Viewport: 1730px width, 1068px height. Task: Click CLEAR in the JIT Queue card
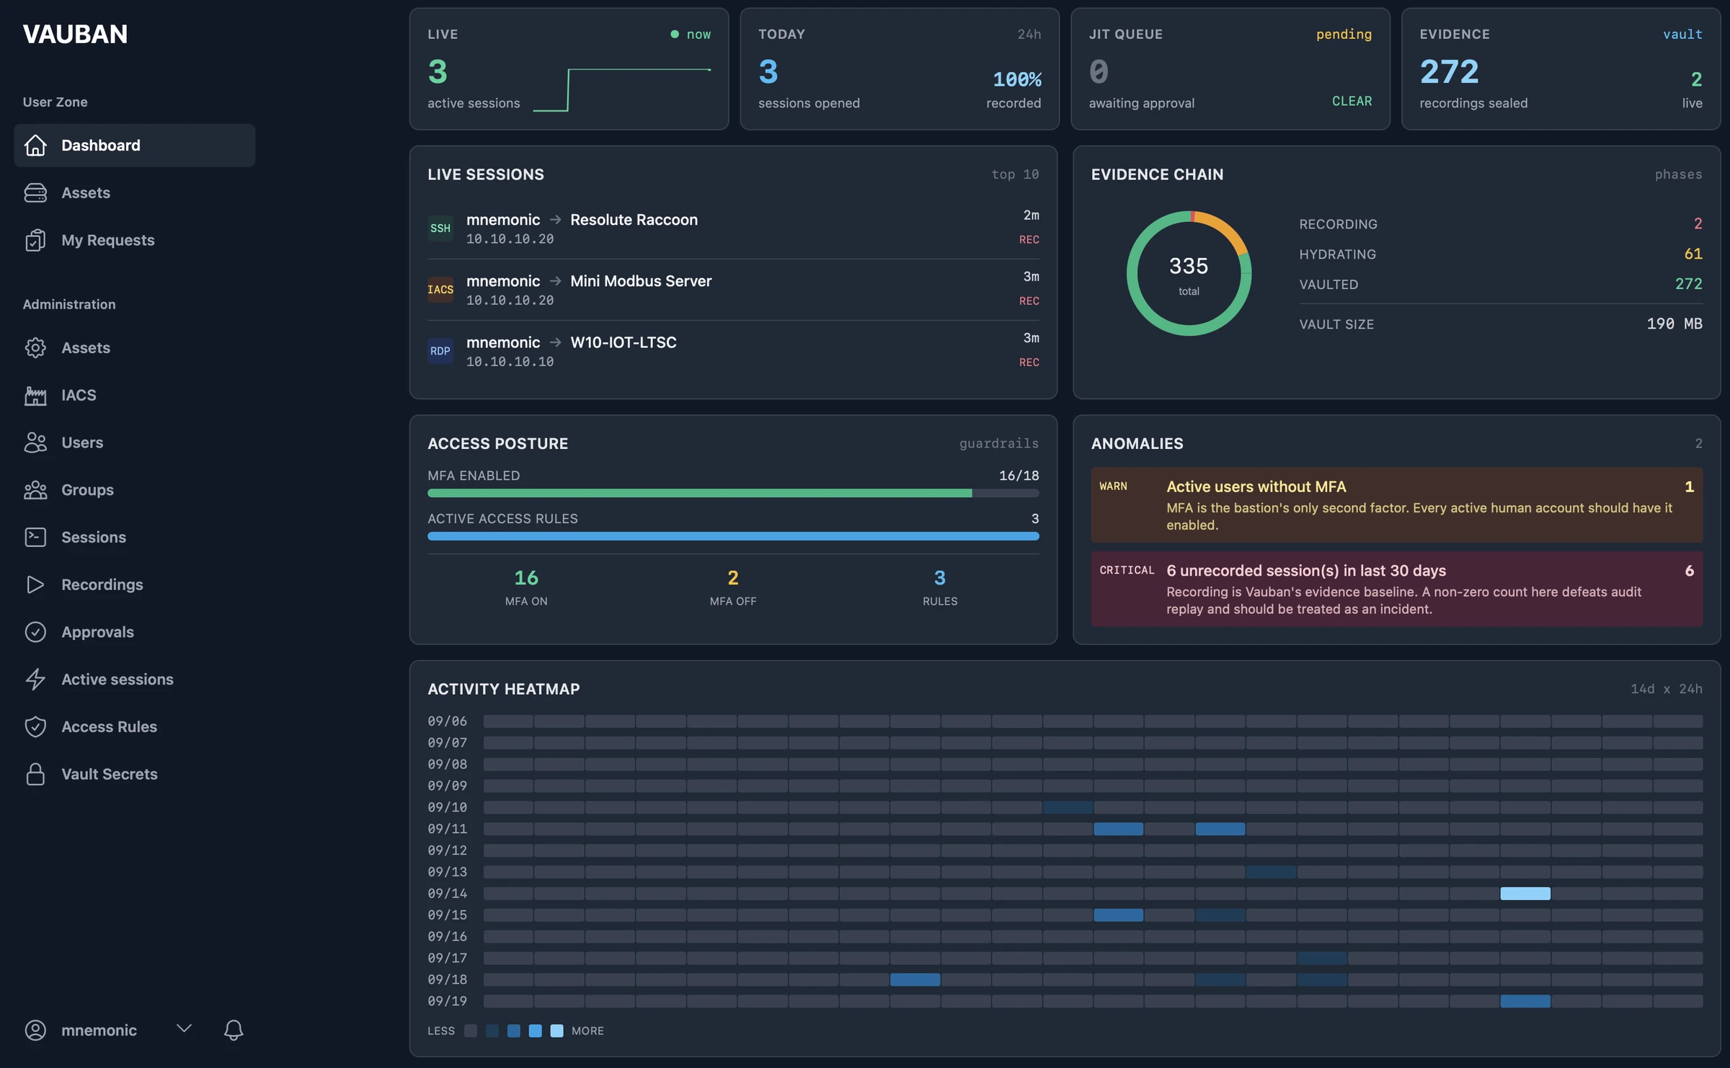pos(1352,102)
